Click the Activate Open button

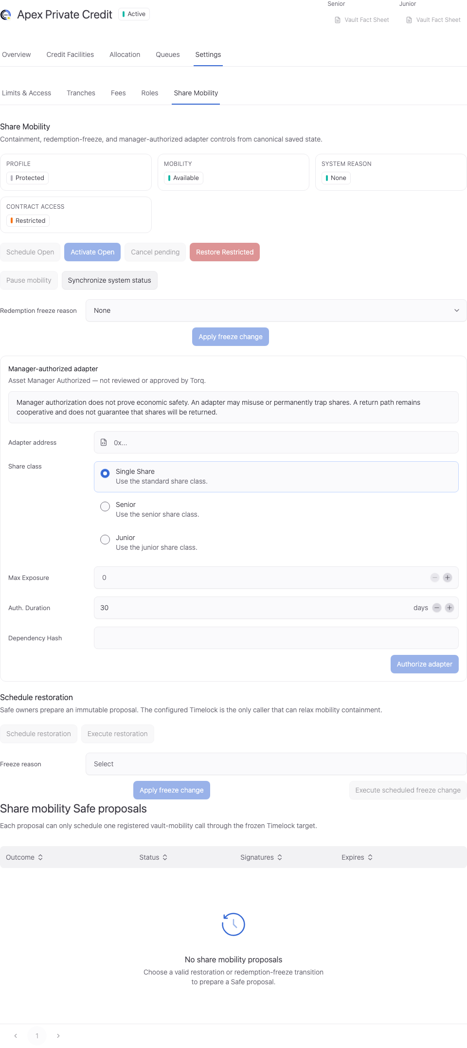pyautogui.click(x=92, y=252)
